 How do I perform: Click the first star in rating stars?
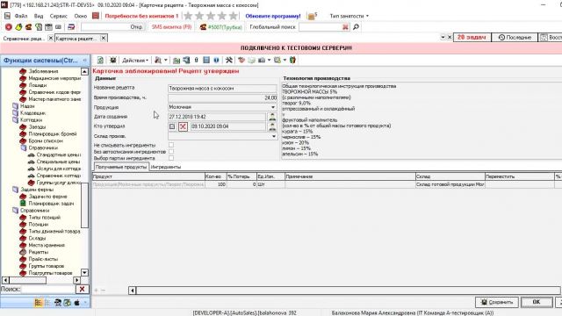tap(188, 16)
